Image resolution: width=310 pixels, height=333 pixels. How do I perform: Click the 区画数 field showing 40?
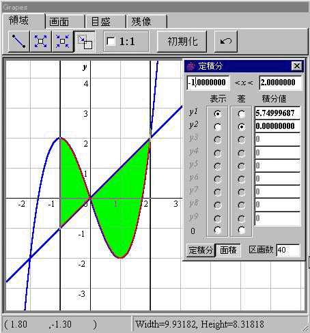tap(288, 250)
